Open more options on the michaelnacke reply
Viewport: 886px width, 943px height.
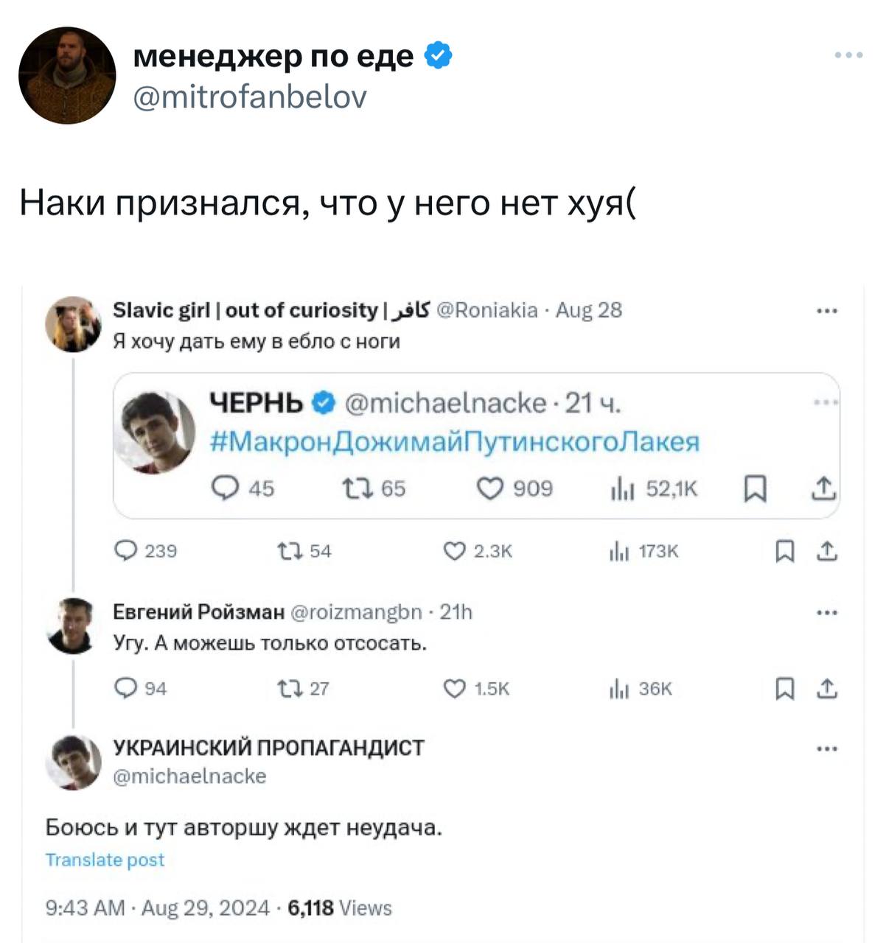pos(827,749)
